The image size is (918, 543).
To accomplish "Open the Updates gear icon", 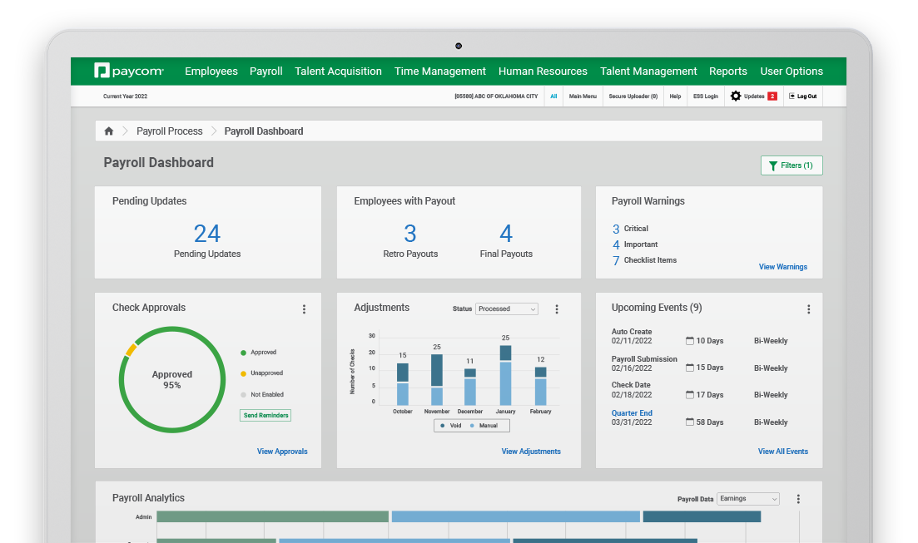I will (736, 96).
